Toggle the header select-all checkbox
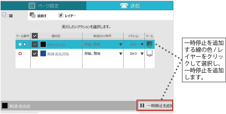This screenshot has width=226, height=114. (35, 36)
